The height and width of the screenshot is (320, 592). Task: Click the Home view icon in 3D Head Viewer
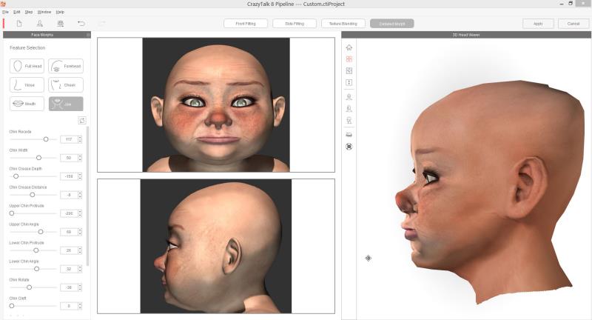(349, 47)
